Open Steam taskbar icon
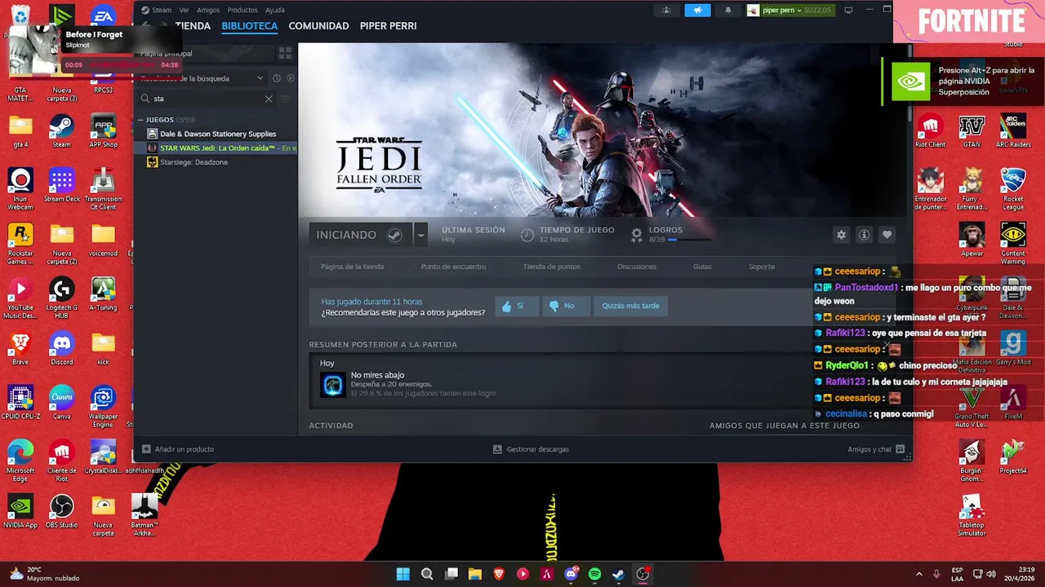This screenshot has height=587, width=1045. tap(619, 574)
